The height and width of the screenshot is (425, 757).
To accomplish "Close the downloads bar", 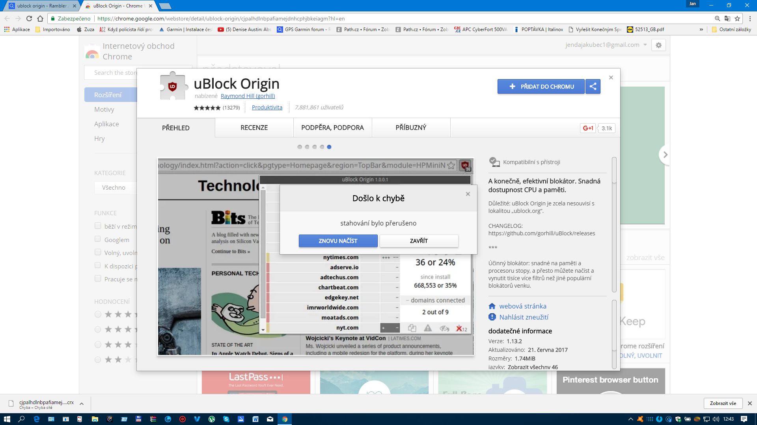I will pos(750,403).
